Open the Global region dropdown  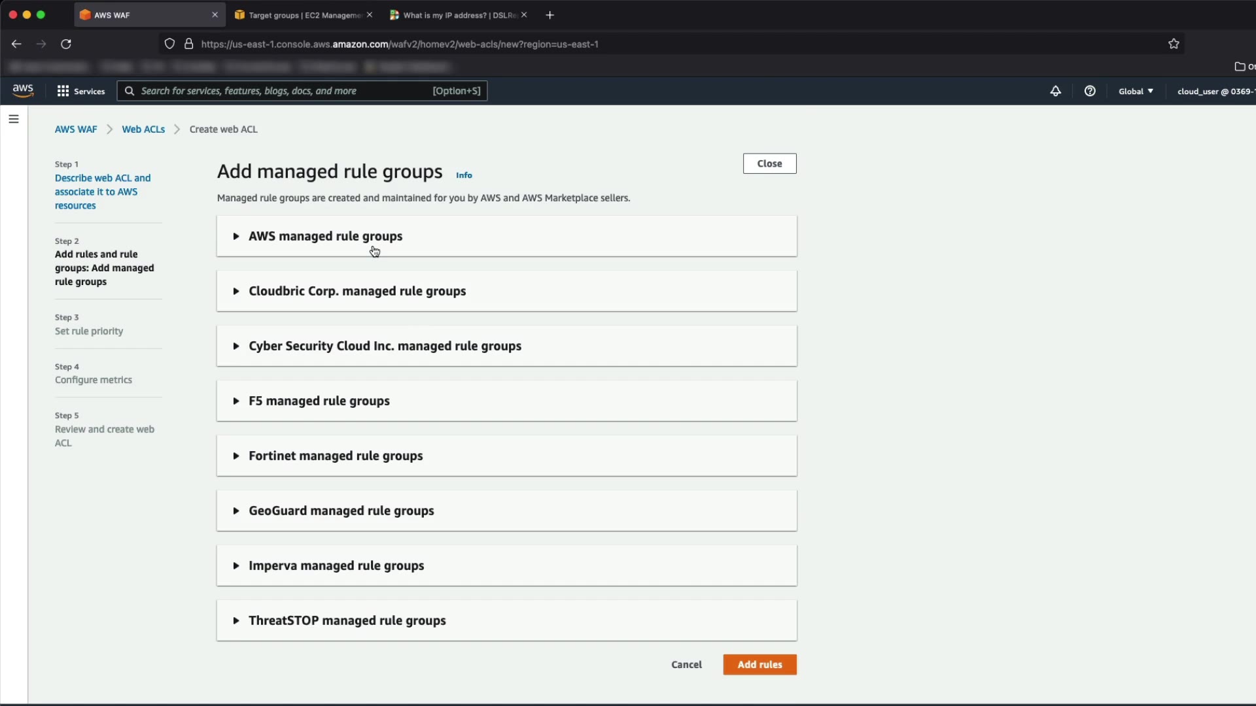point(1136,91)
